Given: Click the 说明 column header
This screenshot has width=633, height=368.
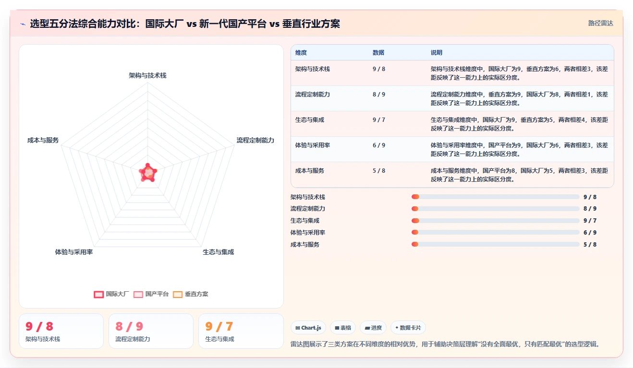Looking at the screenshot, I should click(x=437, y=53).
